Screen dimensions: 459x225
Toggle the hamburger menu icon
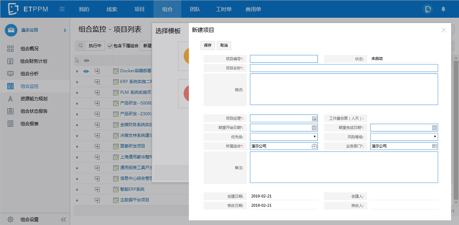click(x=62, y=9)
